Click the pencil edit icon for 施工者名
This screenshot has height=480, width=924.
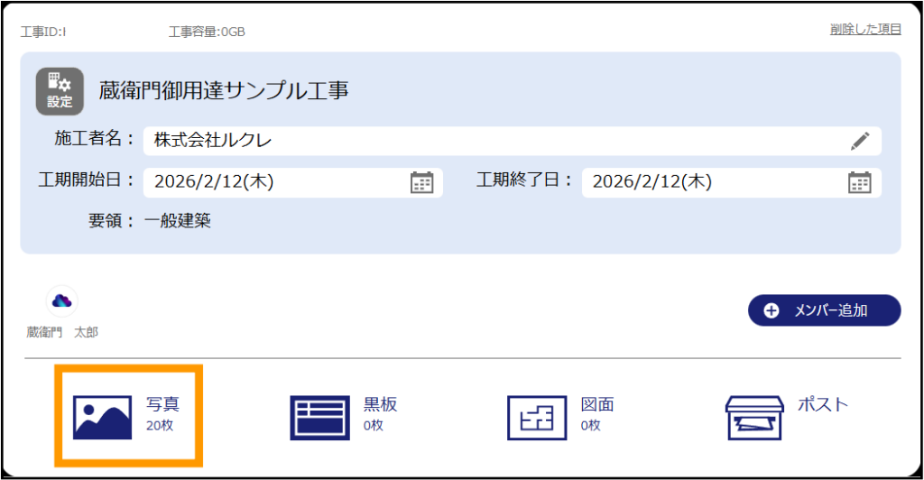point(860,141)
